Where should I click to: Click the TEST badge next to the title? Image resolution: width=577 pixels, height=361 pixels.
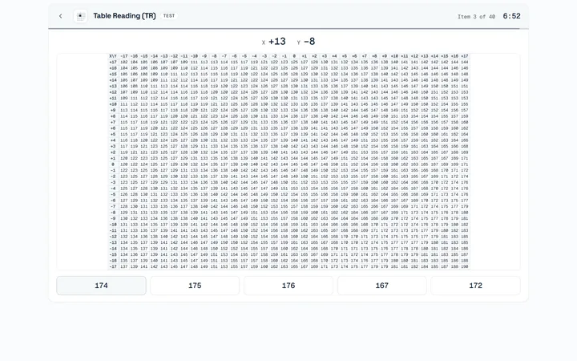click(x=169, y=16)
